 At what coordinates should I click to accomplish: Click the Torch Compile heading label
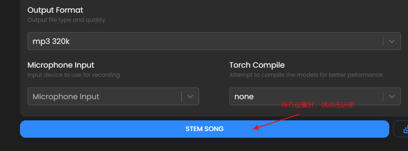257,65
